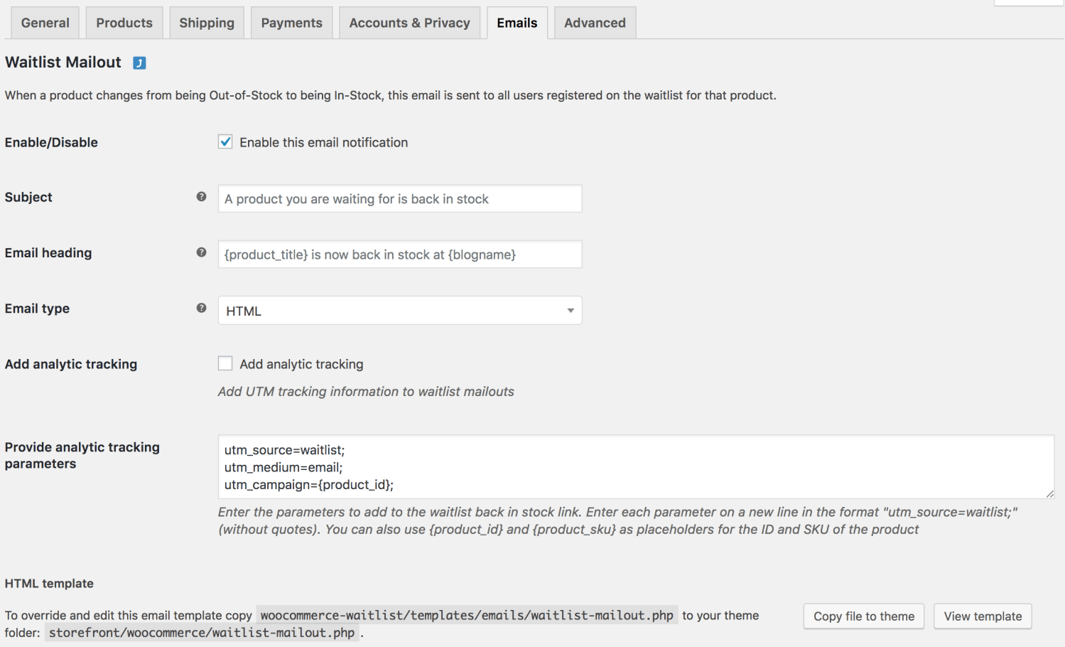Switch to the Products tab
This screenshot has width=1065, height=647.
124,22
